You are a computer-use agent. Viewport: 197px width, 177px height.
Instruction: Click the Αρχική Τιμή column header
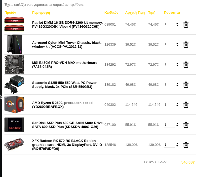click(135, 13)
